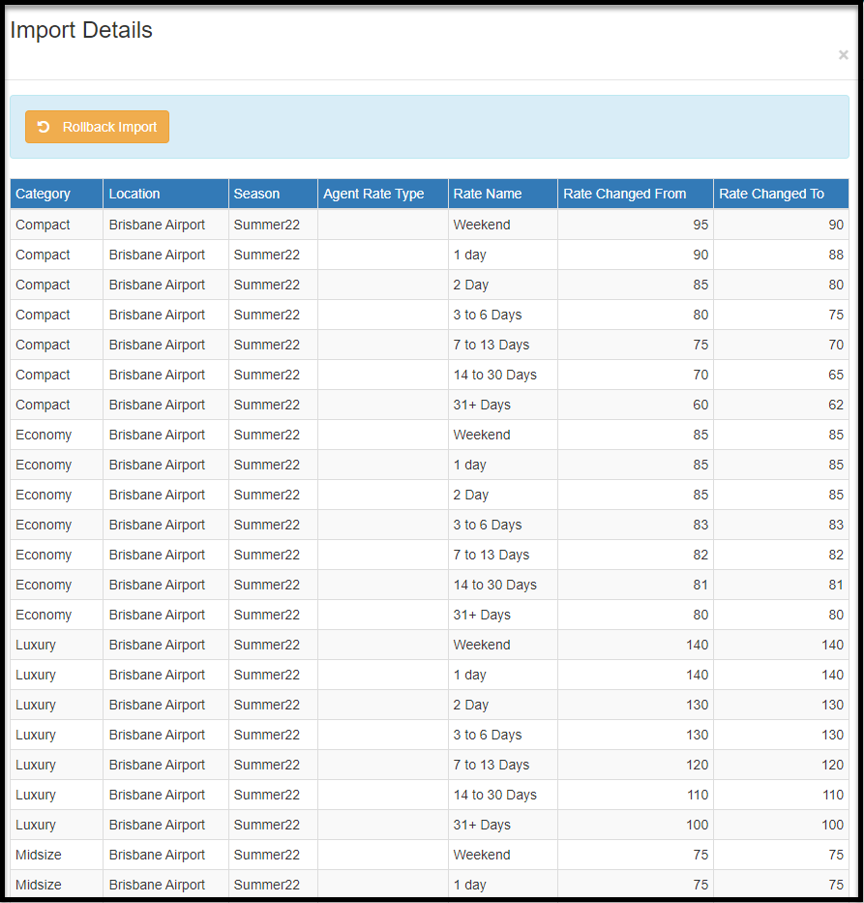
Task: Click '31+ Days' in Compact row
Action: 482,405
